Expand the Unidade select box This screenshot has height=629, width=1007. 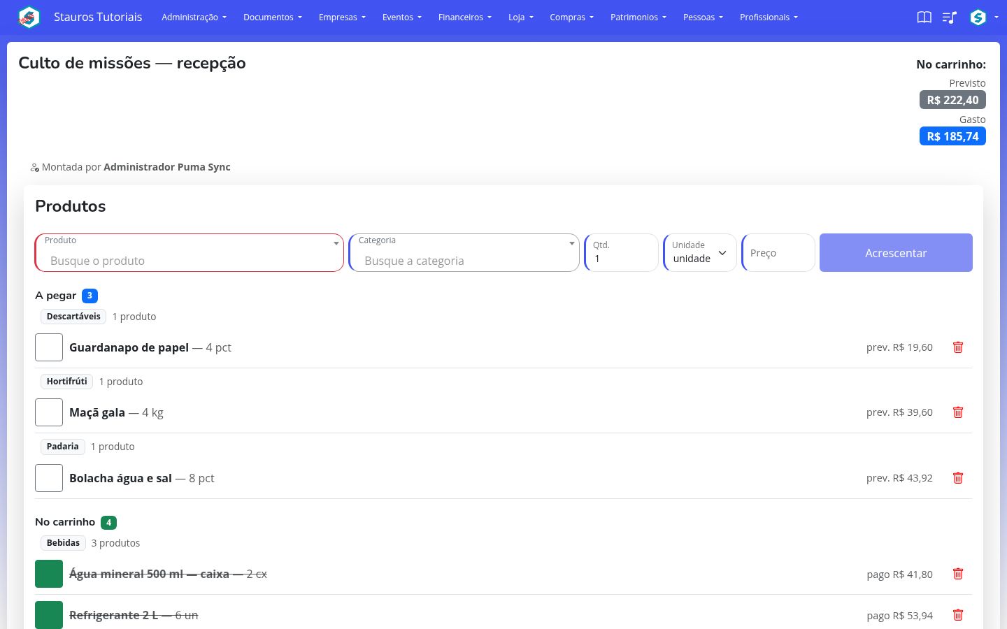coord(700,252)
